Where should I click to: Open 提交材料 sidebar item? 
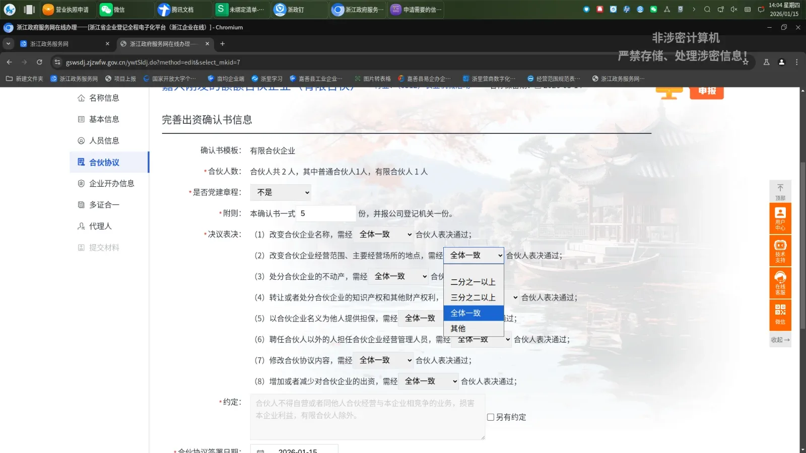pyautogui.click(x=98, y=248)
